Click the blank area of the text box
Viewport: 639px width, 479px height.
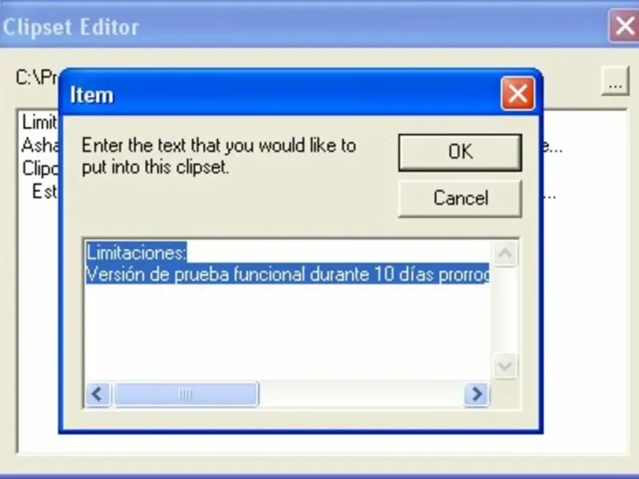click(288, 332)
